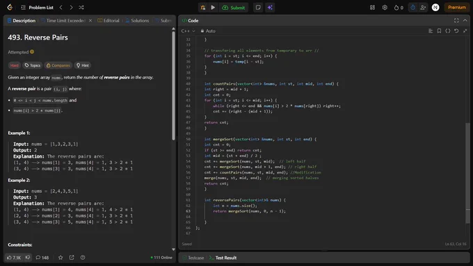Open the Test Result tab
This screenshot has width=473, height=266.
point(223,258)
